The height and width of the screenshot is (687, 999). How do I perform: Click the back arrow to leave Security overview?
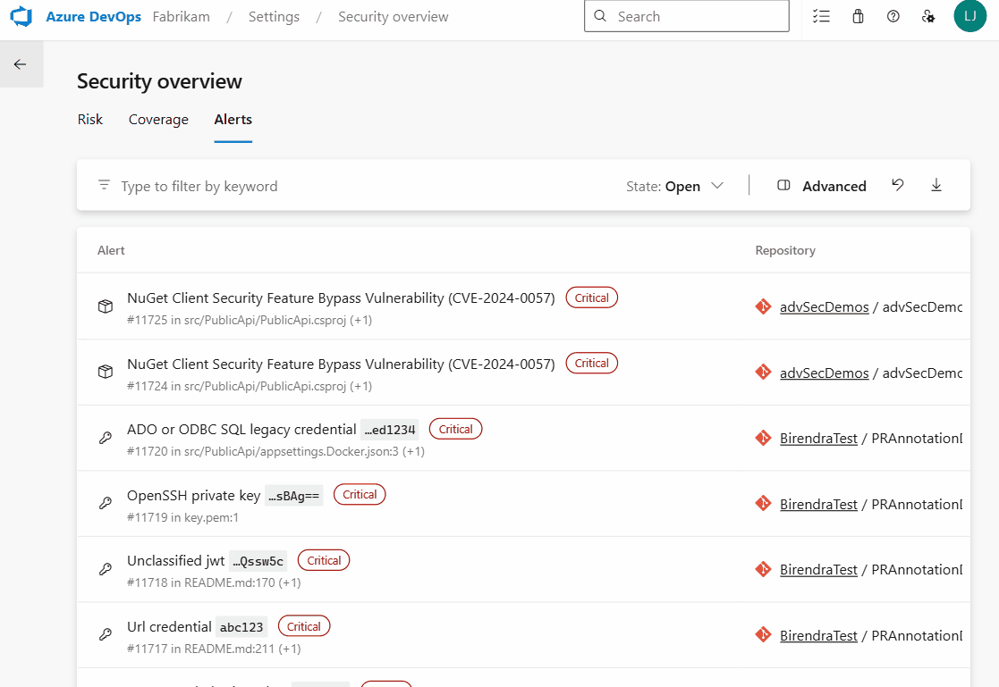[20, 63]
